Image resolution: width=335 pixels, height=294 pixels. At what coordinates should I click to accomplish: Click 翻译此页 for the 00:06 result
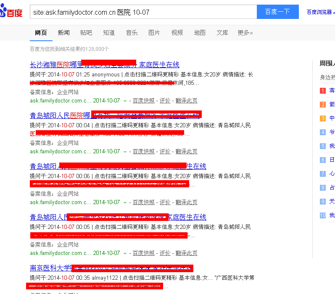pyautogui.click(x=186, y=202)
